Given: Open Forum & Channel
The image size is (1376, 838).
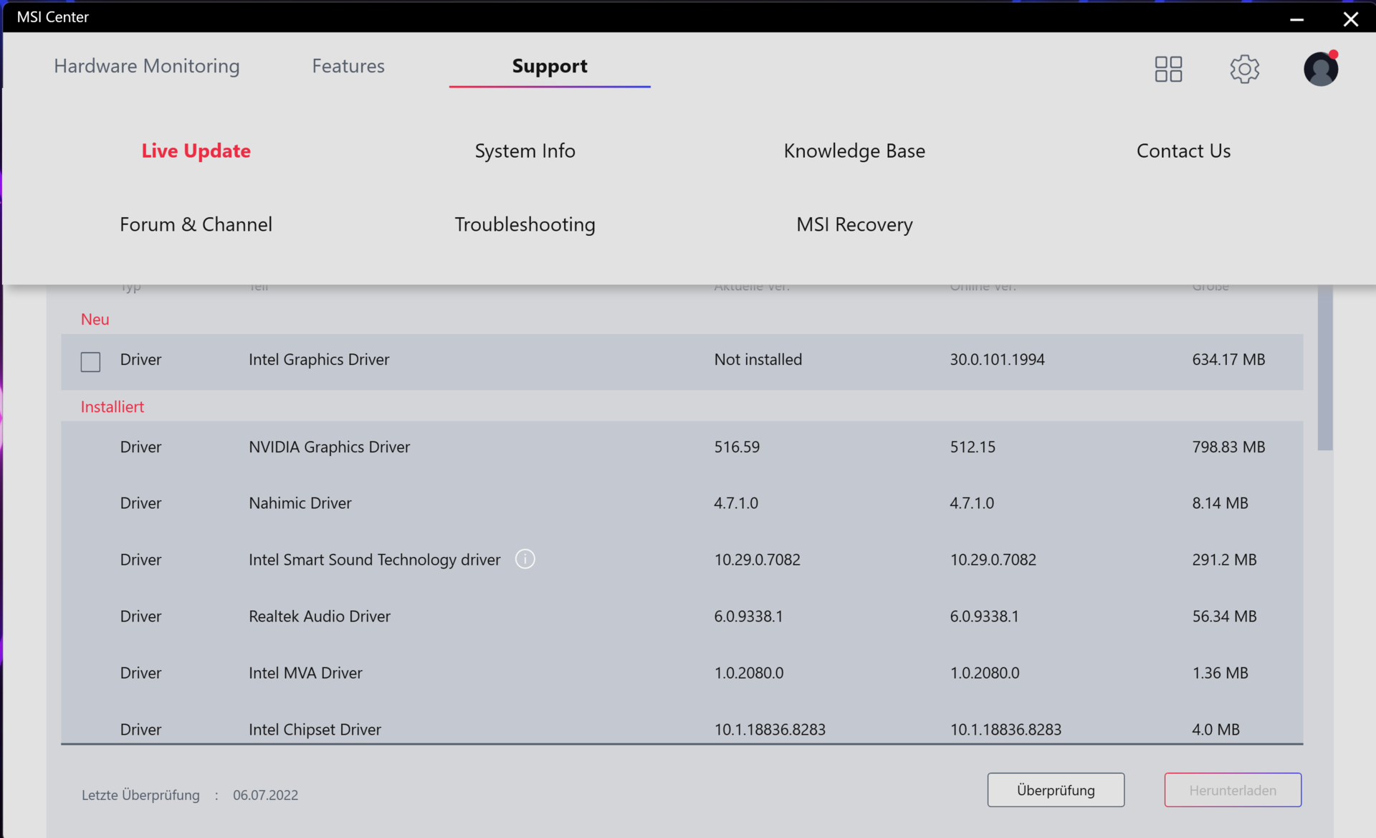Looking at the screenshot, I should 196,224.
